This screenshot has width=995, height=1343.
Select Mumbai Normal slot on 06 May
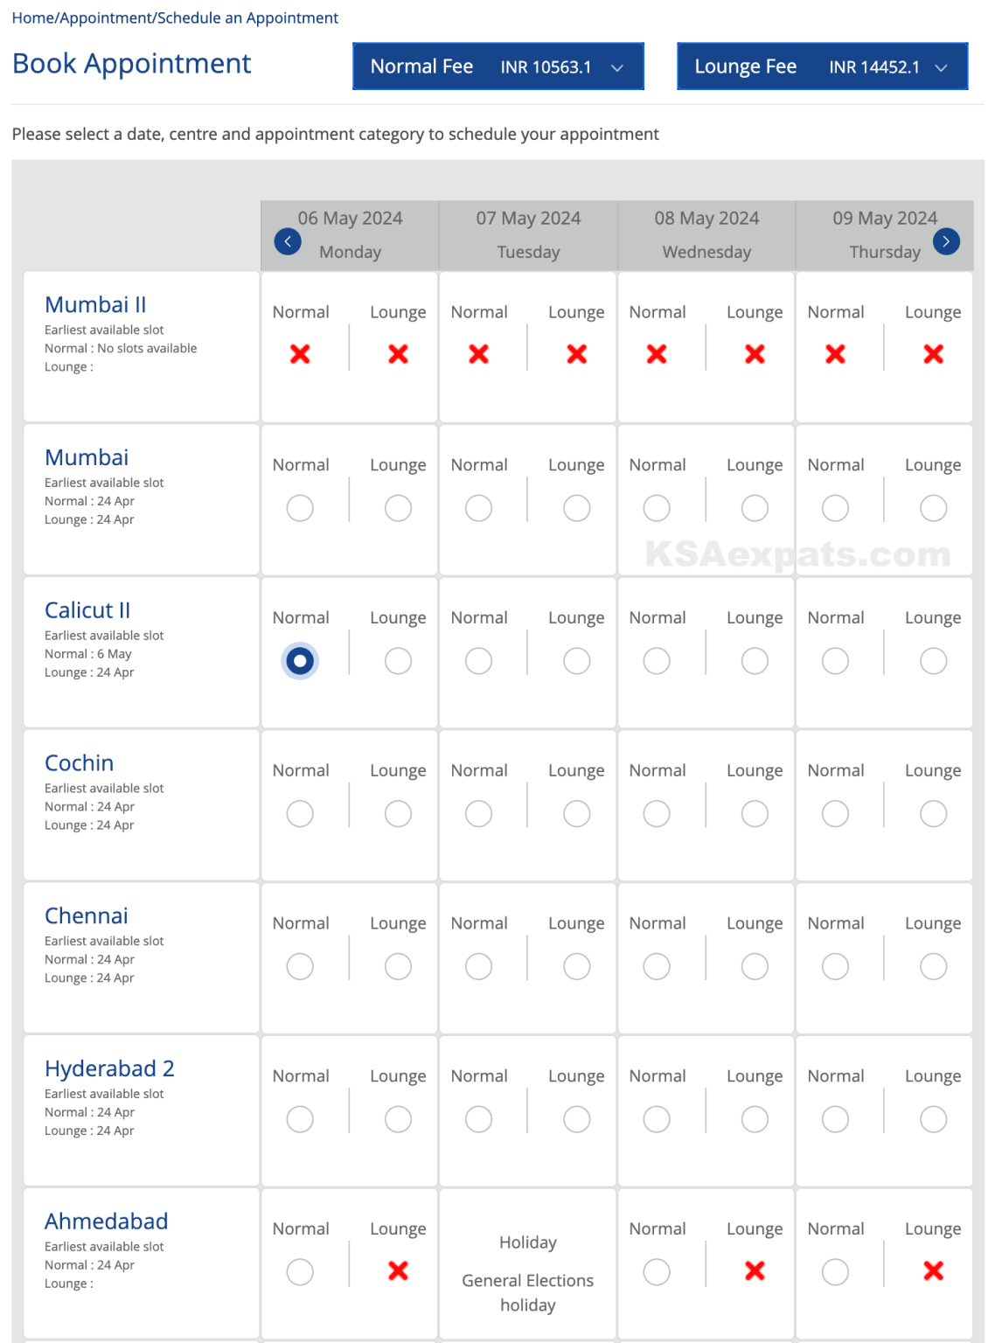click(x=300, y=508)
